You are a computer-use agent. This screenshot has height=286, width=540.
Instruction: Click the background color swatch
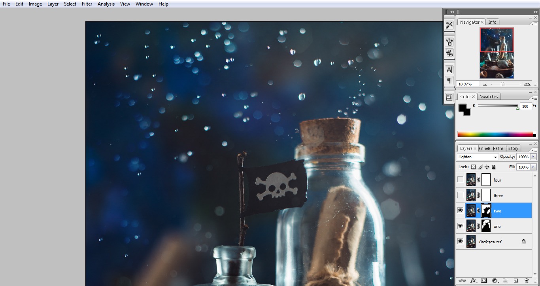(x=468, y=113)
